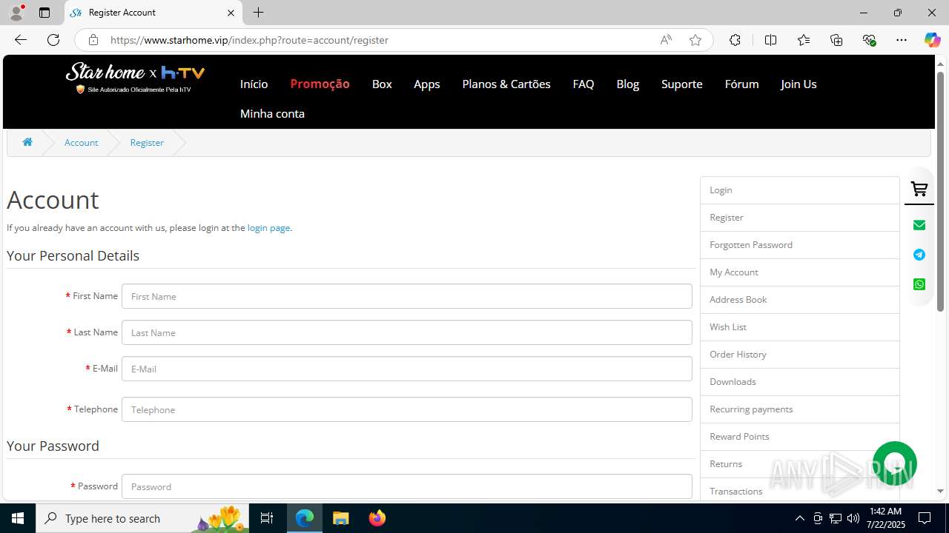The width and height of the screenshot is (949, 533).
Task: Open My Account in sidebar
Action: [800, 272]
